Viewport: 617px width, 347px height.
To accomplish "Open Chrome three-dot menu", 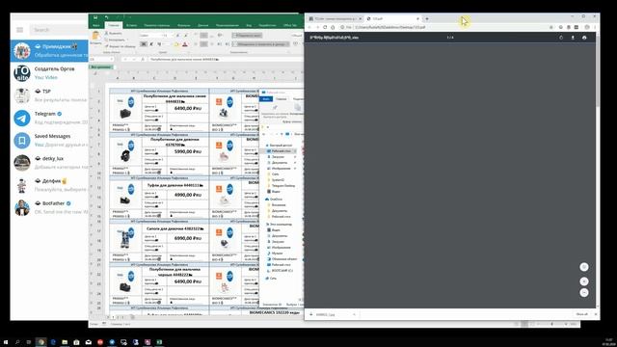I will [595, 27].
